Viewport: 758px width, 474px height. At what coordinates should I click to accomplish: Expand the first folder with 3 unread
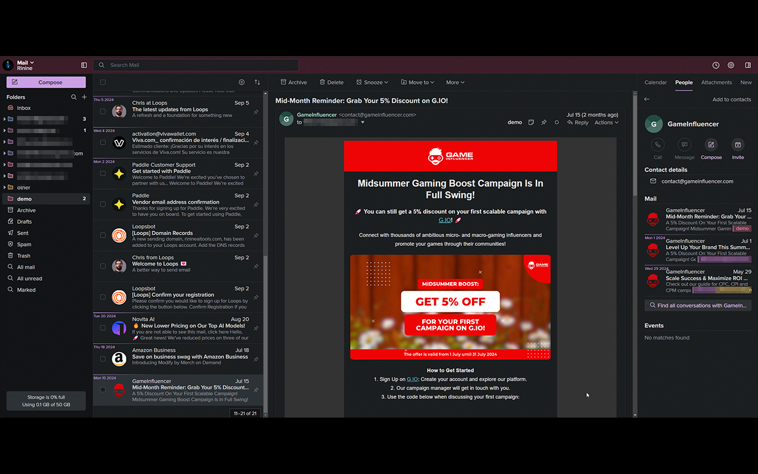click(5, 119)
